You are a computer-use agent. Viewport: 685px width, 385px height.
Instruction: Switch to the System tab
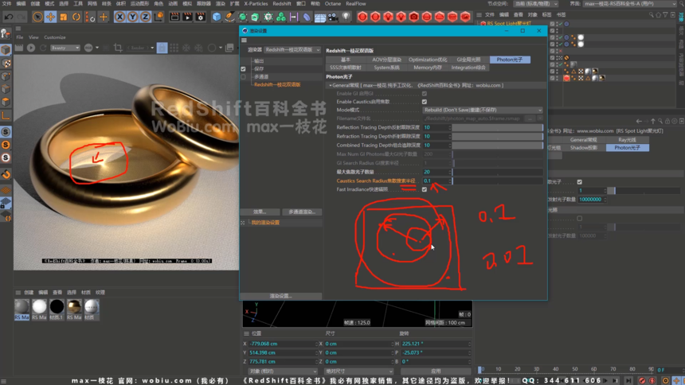click(x=386, y=68)
